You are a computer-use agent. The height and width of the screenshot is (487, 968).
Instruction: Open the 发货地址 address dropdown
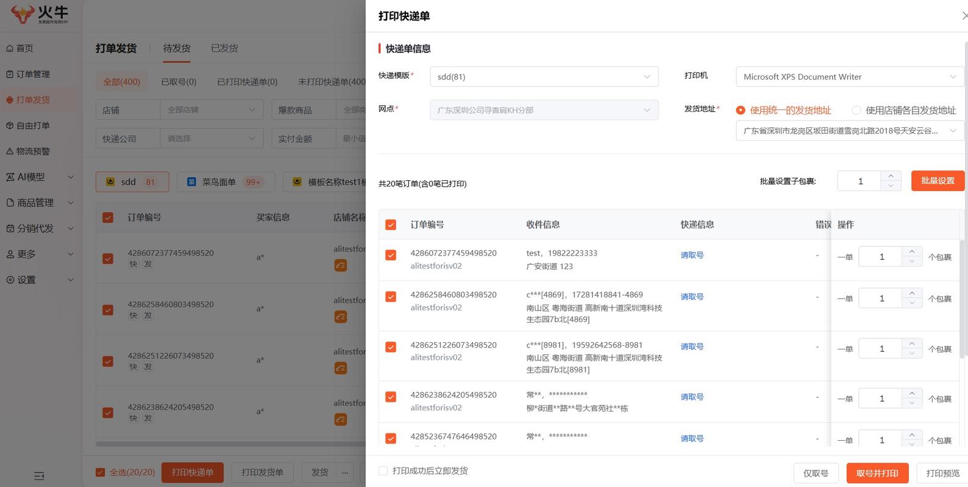850,130
